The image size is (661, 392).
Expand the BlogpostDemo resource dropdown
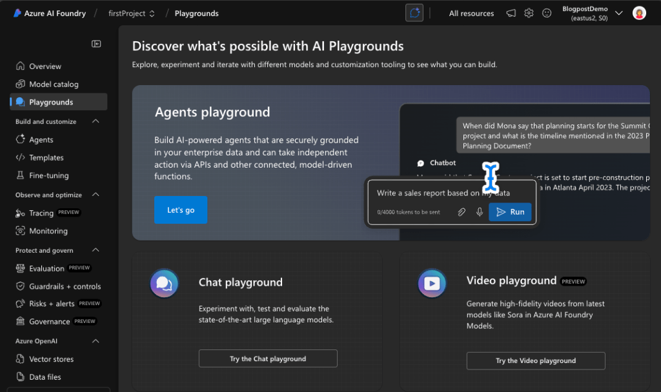point(618,13)
